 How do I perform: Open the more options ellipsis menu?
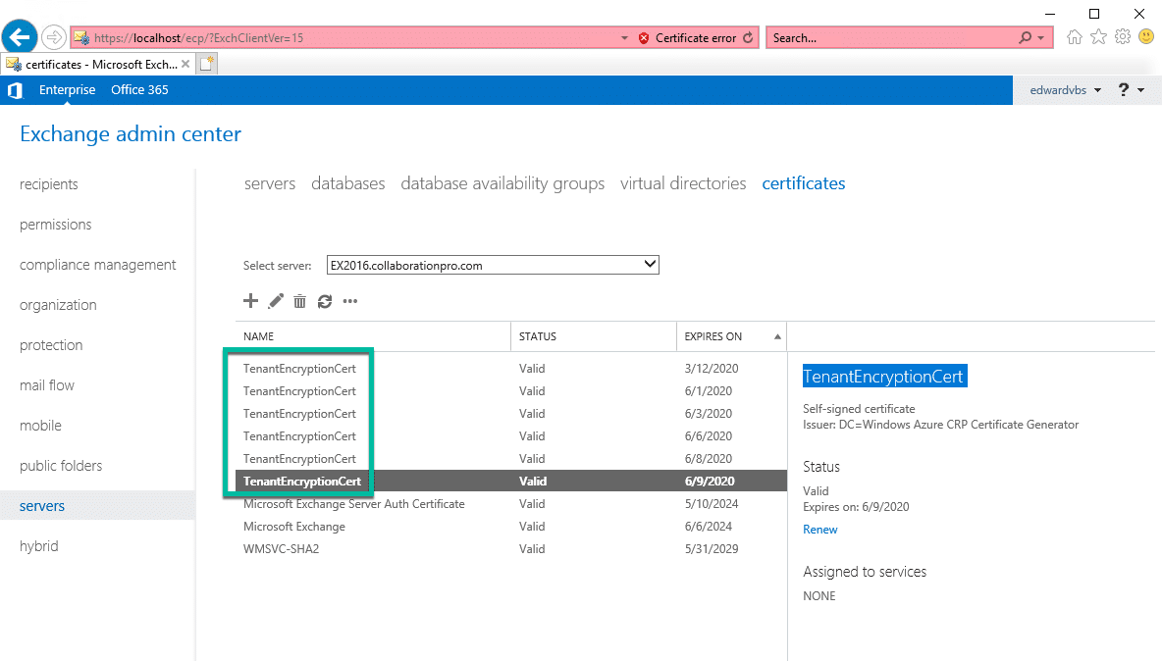tap(349, 301)
